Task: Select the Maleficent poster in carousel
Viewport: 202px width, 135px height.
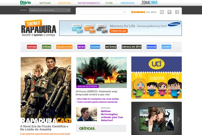Action: pos(169,119)
